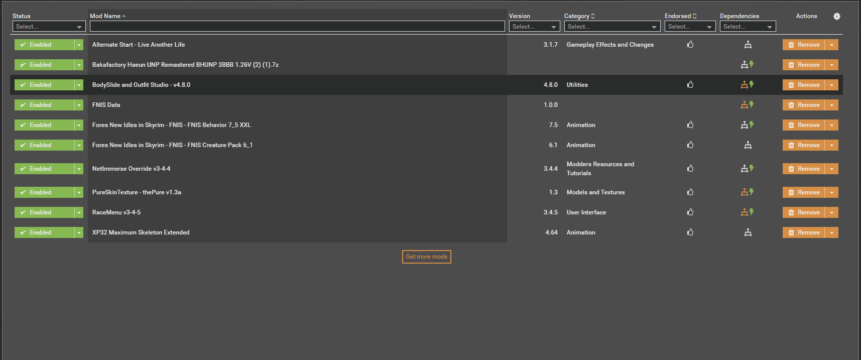Disable the FNIS Data mod
This screenshot has height=360, width=861.
coord(44,105)
